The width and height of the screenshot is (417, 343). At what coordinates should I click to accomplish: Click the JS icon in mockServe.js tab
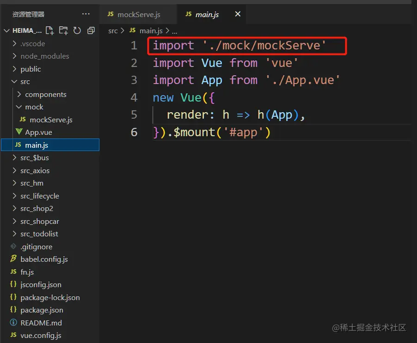coord(110,14)
